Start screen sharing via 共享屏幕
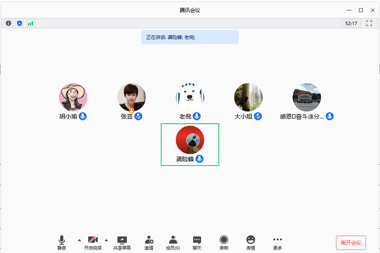This screenshot has height=253, width=380. coord(122,243)
